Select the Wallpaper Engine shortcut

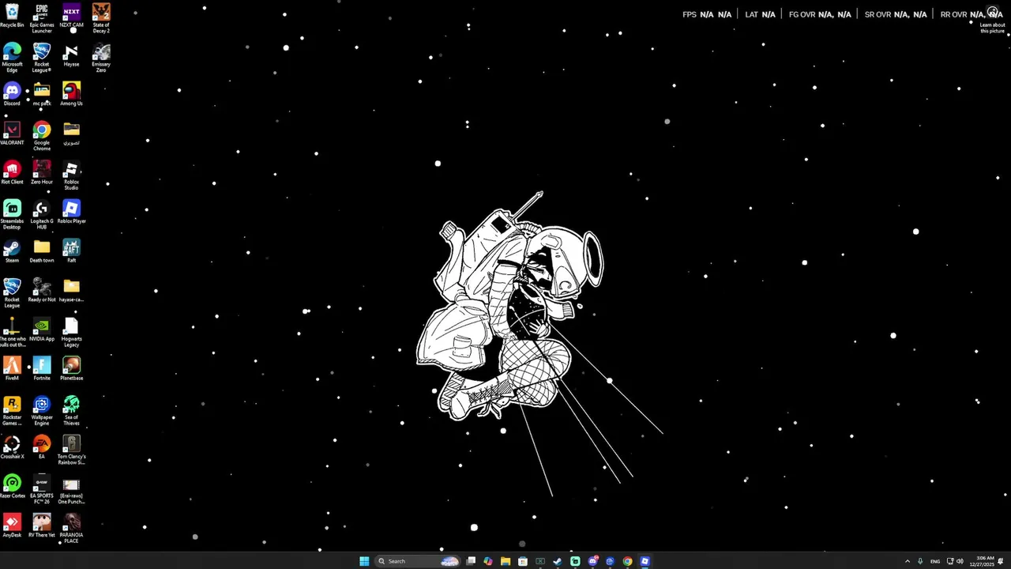coord(42,411)
